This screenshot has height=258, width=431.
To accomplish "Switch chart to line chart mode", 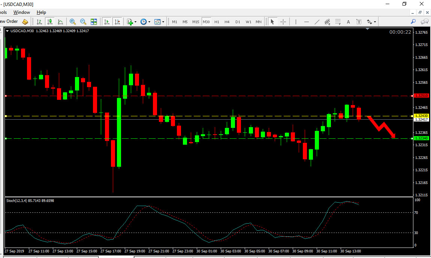I will pos(60,22).
